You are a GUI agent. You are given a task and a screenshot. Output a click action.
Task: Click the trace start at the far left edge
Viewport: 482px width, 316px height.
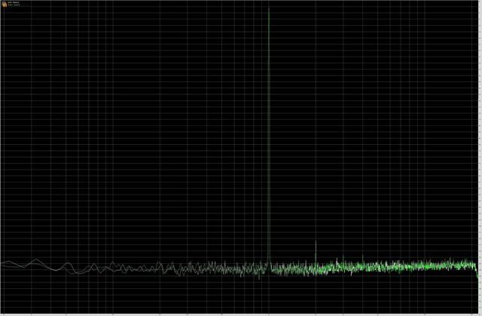[x=2, y=264]
